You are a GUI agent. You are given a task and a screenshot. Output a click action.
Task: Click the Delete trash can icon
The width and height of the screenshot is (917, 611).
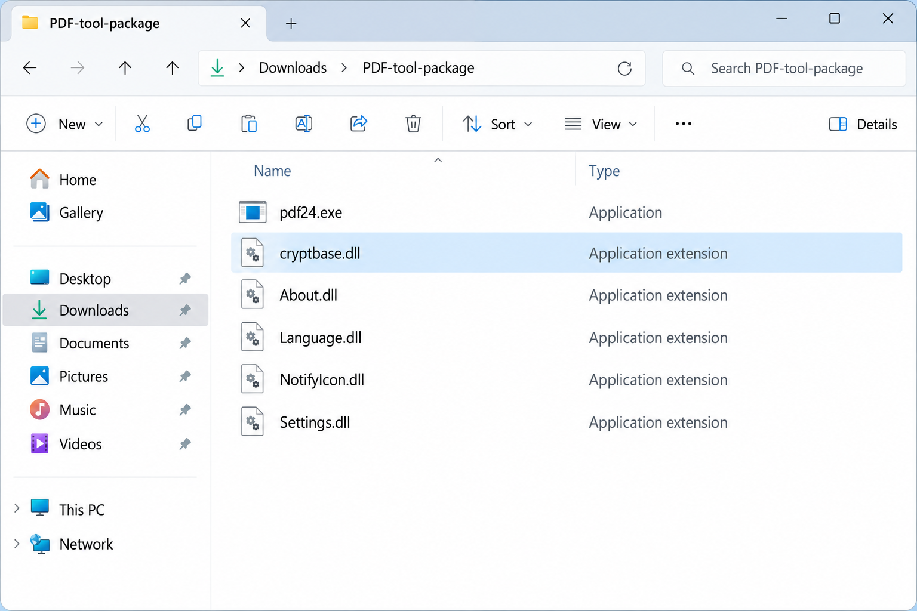point(413,124)
